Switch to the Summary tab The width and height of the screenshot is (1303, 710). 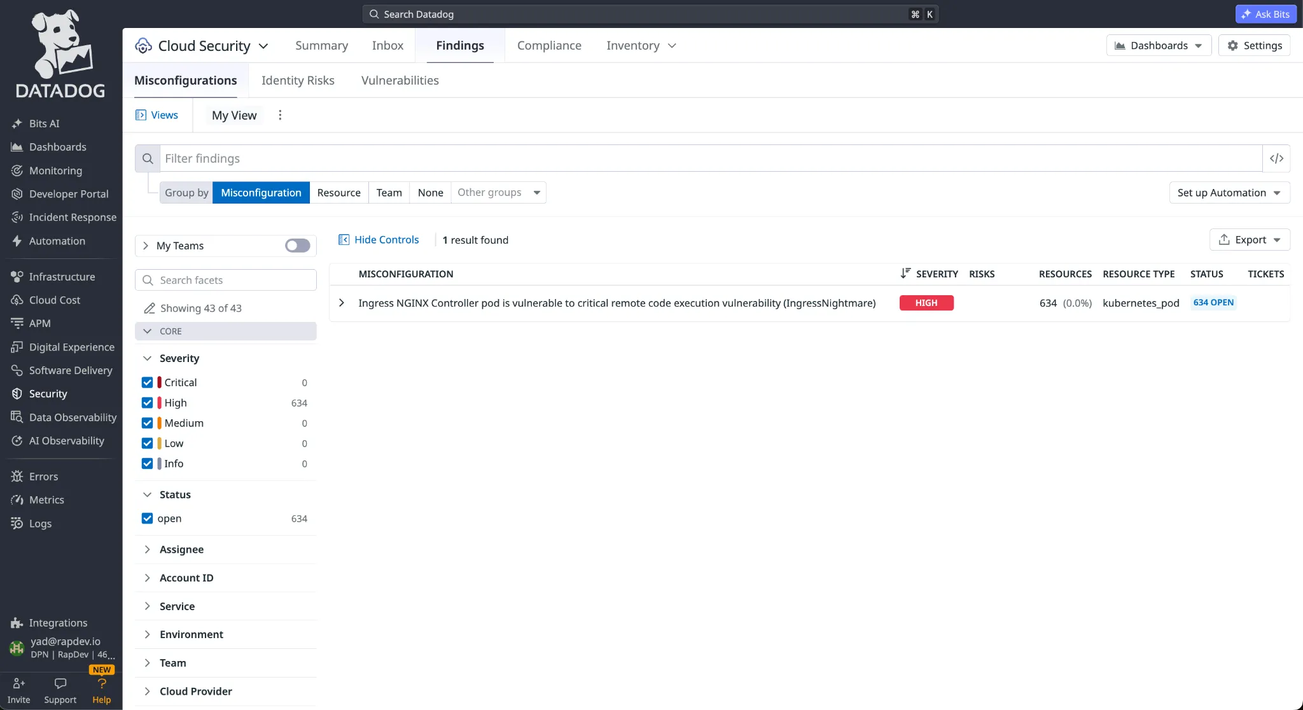(x=321, y=45)
